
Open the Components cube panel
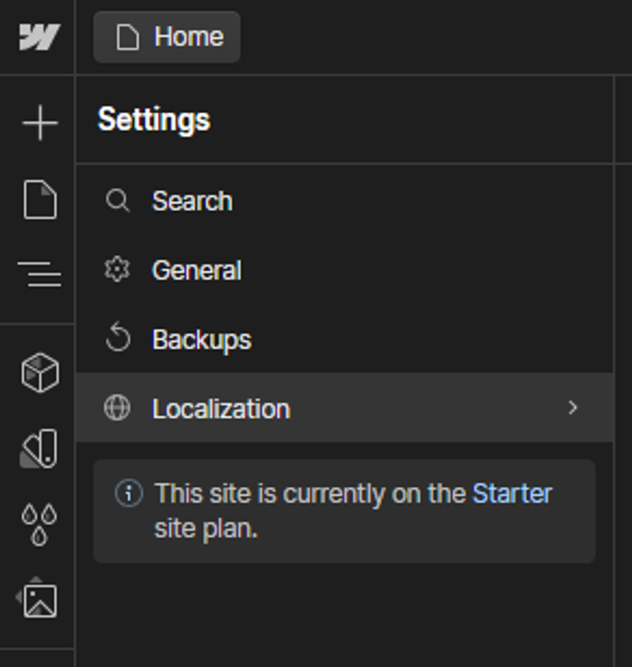(x=40, y=373)
